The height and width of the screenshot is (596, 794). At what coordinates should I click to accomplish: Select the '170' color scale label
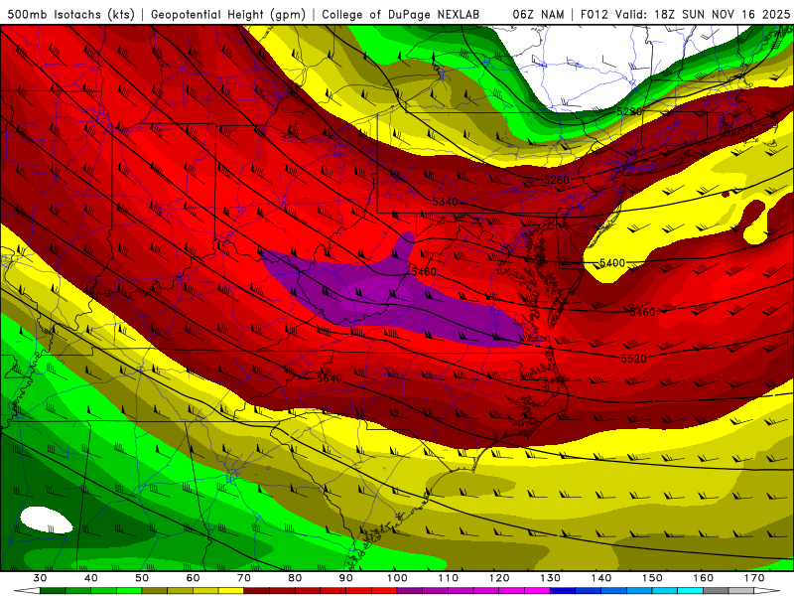point(754,578)
